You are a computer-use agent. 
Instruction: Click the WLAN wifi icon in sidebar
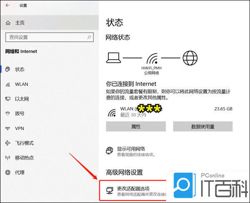pyautogui.click(x=8, y=84)
